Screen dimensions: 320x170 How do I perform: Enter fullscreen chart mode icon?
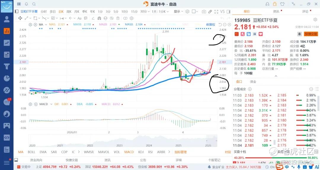pyautogui.click(x=216, y=12)
